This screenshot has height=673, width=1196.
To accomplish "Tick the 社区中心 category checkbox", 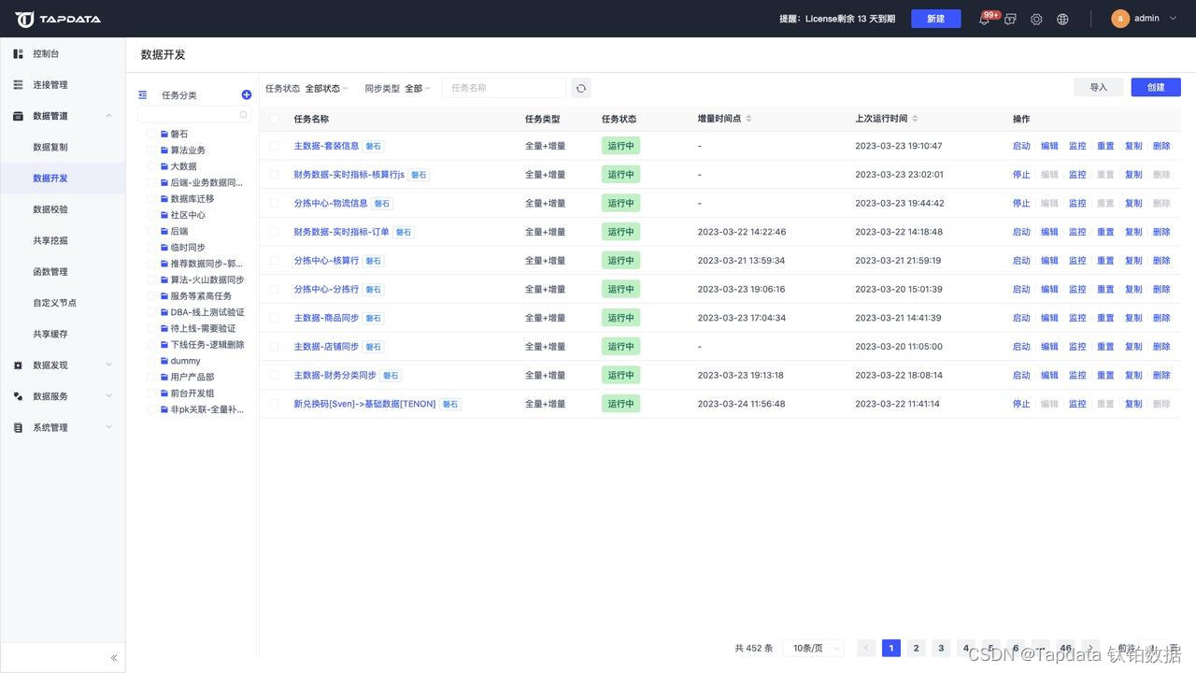I will point(151,215).
